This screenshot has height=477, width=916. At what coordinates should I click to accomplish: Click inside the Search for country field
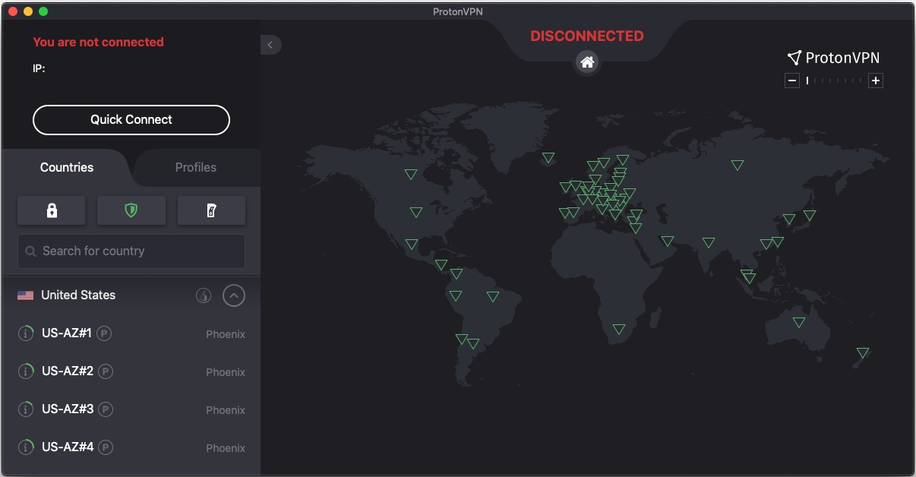(131, 251)
